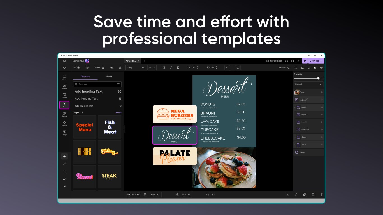This screenshot has height=215, width=383.
Task: Open the Images panel
Action: (64, 87)
